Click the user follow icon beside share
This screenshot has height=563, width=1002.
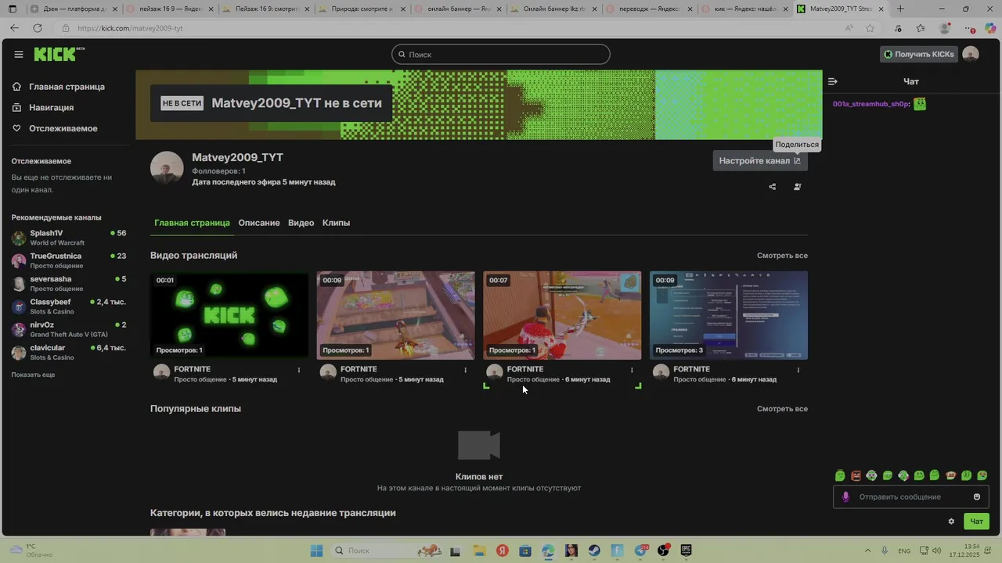tap(798, 187)
